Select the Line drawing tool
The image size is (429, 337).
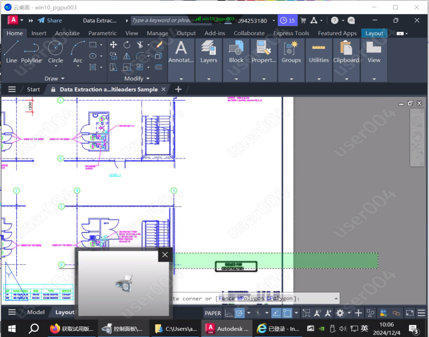[11, 52]
